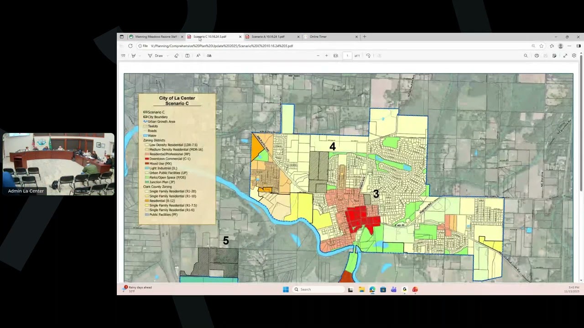Toggle the Edge sidebar panel
Viewport: 584px width, 328px height.
point(579,46)
